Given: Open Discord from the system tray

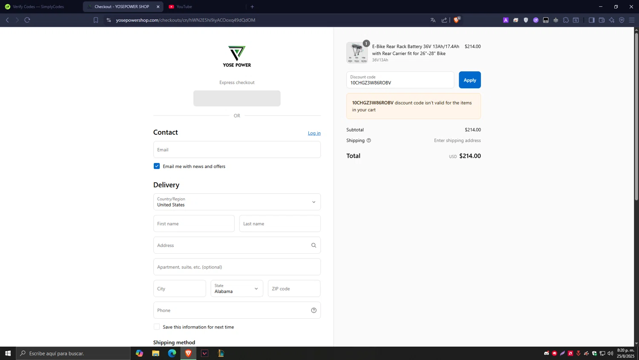Looking at the screenshot, I should tap(547, 353).
